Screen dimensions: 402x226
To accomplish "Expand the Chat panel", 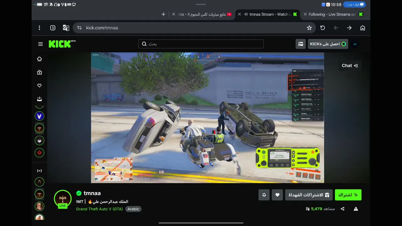I will tap(350, 66).
